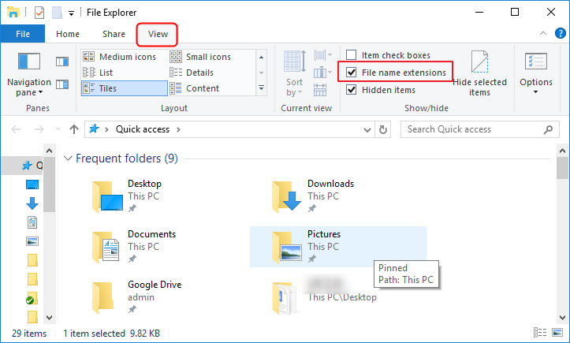Select Documents icon in navigation sidebar
Viewport: 570px width, 343px height.
tap(32, 222)
